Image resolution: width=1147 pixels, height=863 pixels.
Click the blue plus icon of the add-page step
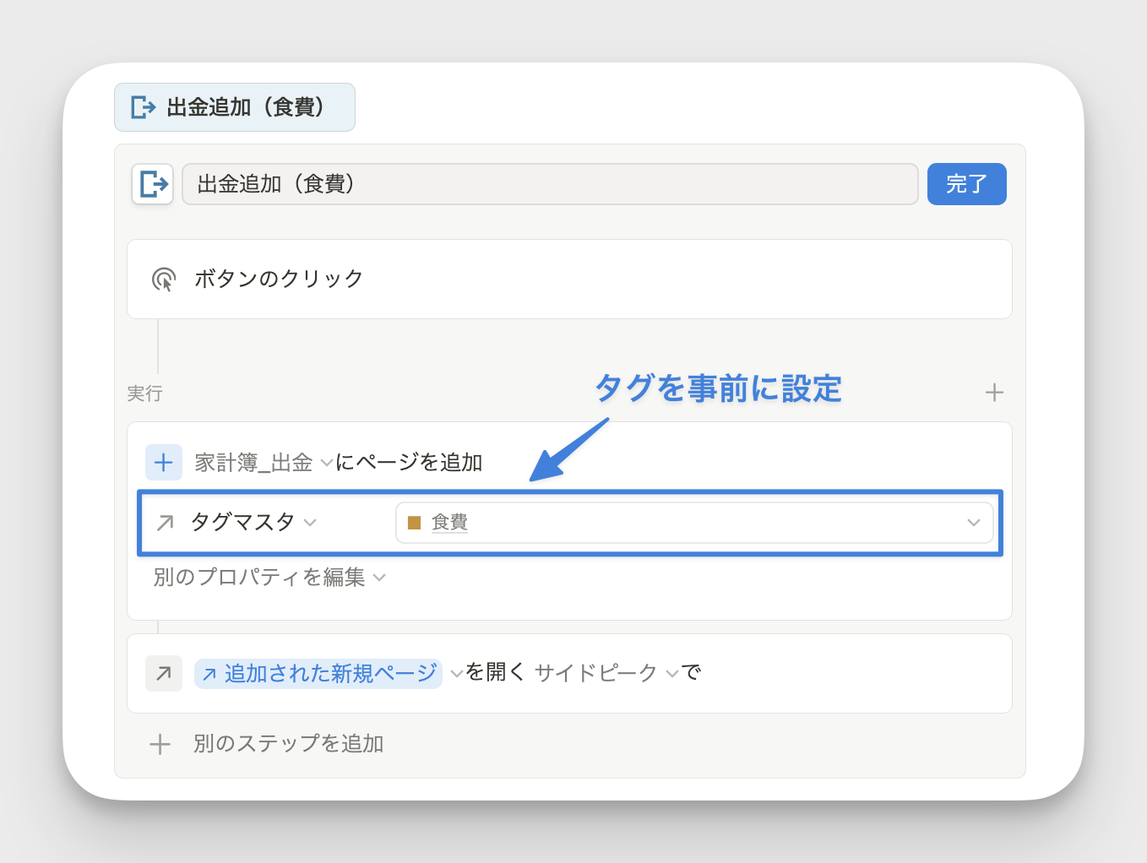tap(164, 463)
